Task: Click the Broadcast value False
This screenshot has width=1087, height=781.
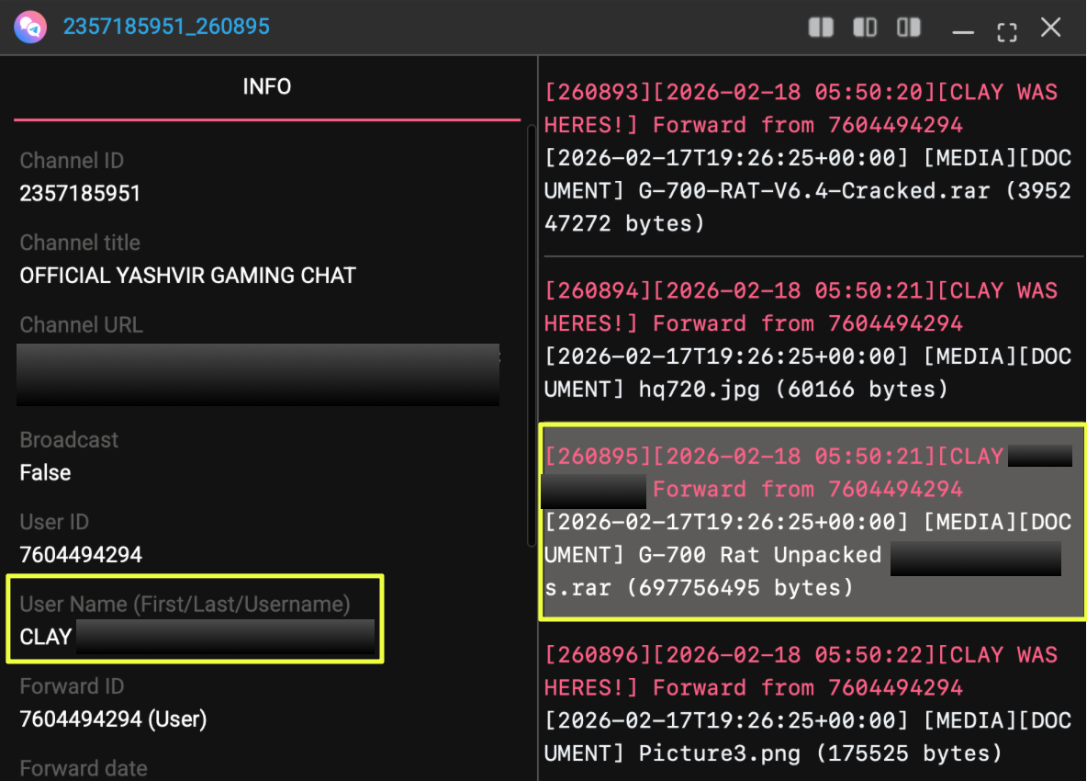Action: click(45, 473)
